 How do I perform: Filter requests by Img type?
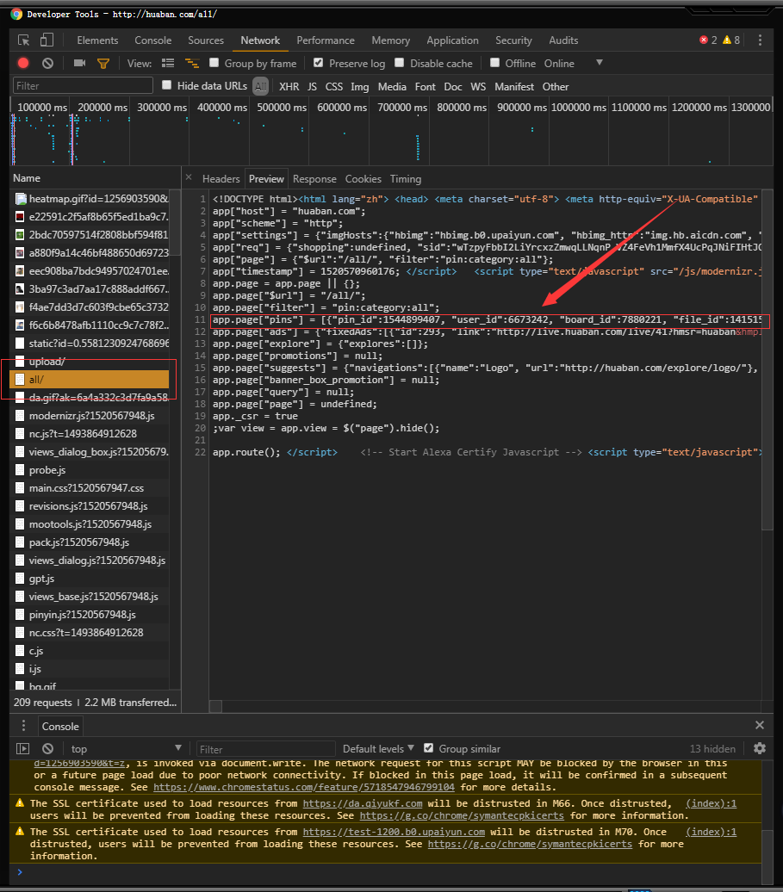point(360,86)
